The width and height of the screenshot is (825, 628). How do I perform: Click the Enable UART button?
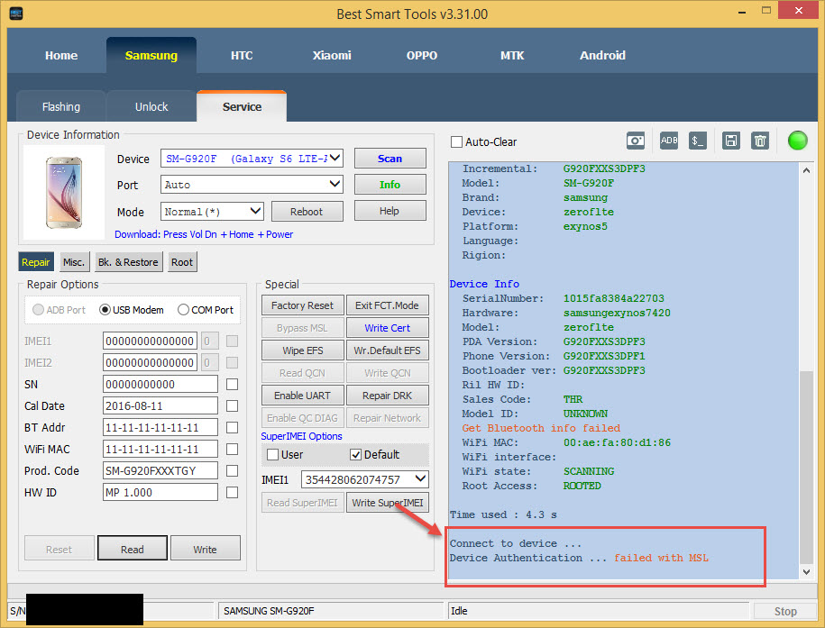point(303,396)
